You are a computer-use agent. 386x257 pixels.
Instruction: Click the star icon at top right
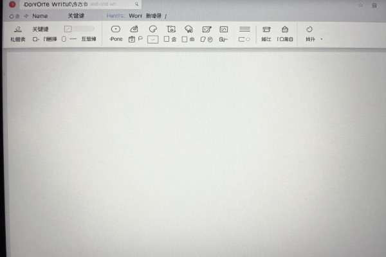(361, 5)
